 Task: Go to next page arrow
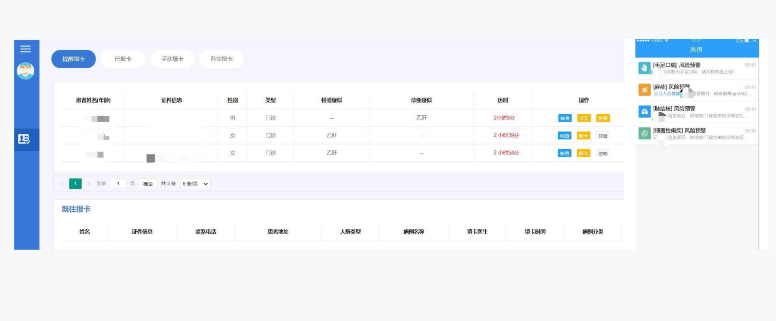[x=89, y=184]
